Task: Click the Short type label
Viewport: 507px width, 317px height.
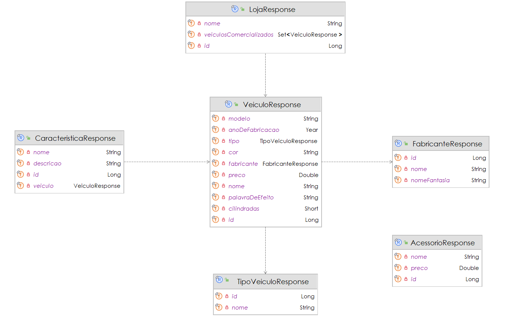Action: click(x=312, y=209)
